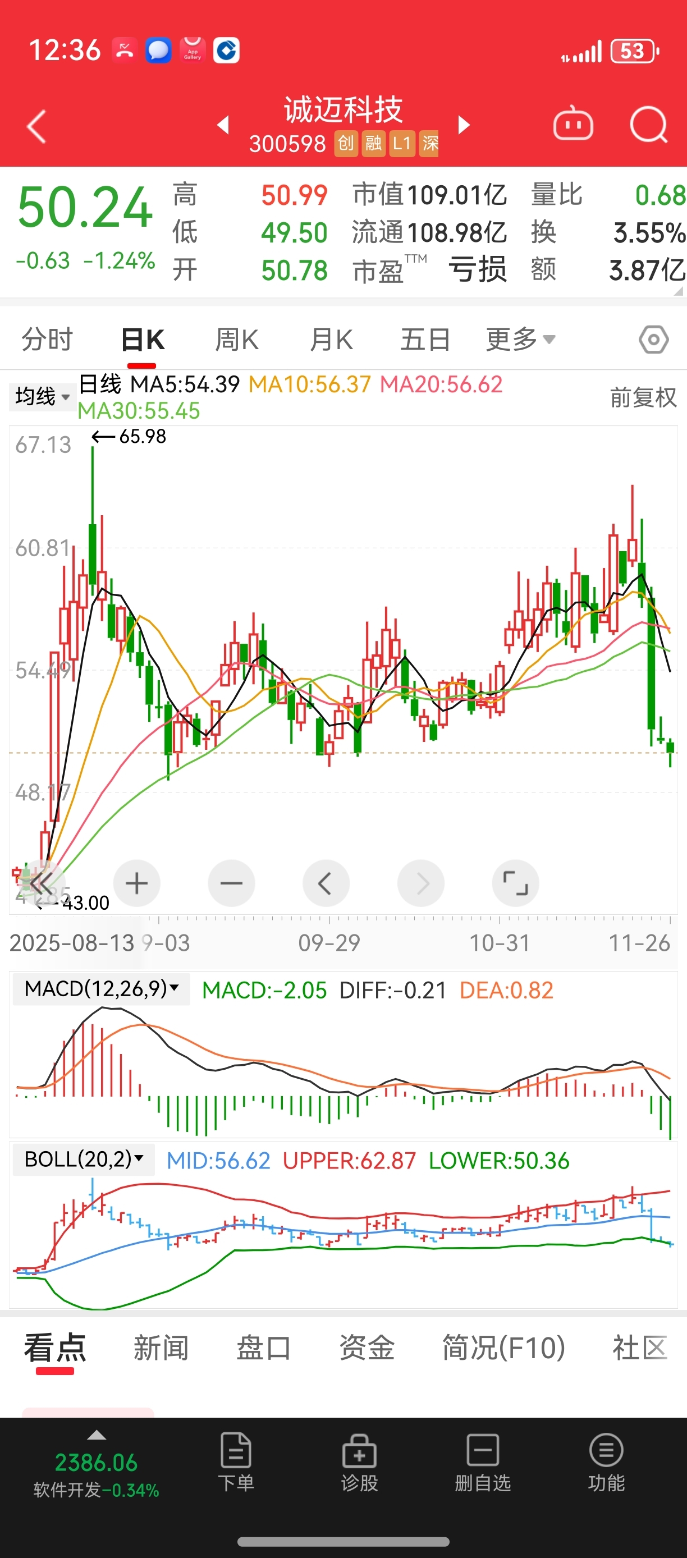Expand quote details corner triangle
The width and height of the screenshot is (687, 1558).
(678, 291)
